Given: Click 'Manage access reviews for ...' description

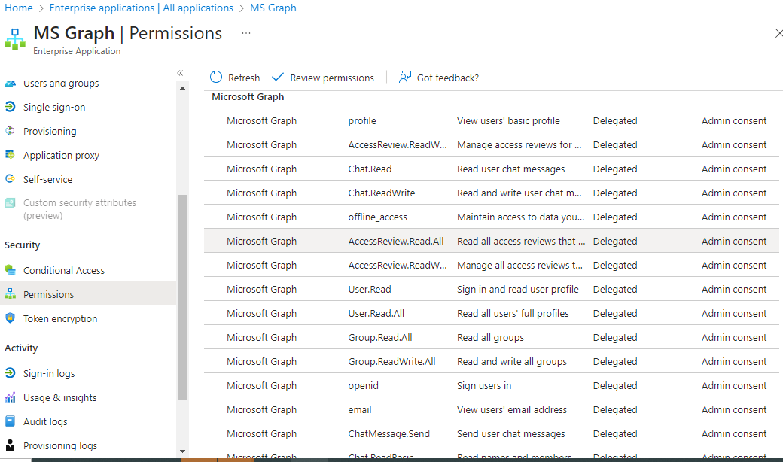Looking at the screenshot, I should (519, 144).
